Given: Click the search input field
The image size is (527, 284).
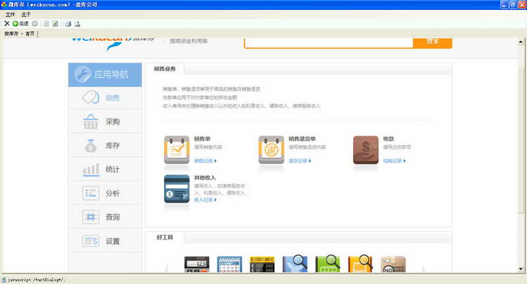Looking at the screenshot, I should click(x=328, y=41).
